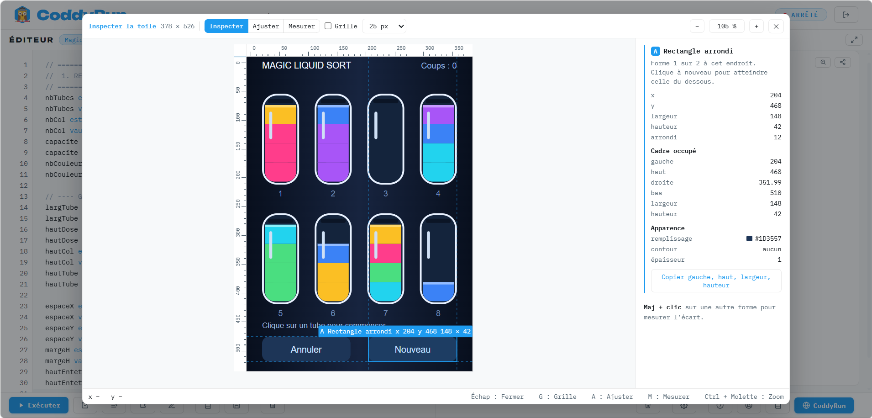Click the logout icon in CoddyRun header
This screenshot has height=418, width=872.
(846, 15)
